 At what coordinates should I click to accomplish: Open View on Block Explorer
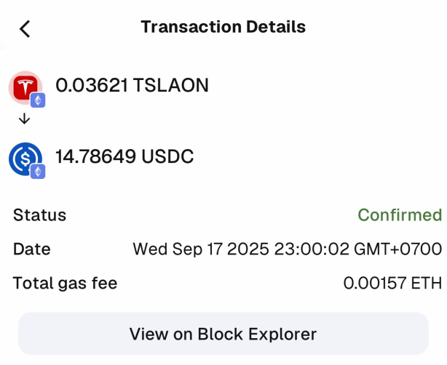pyautogui.click(x=223, y=334)
